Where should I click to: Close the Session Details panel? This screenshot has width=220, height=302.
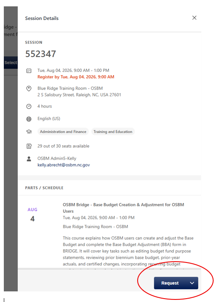[194, 18]
